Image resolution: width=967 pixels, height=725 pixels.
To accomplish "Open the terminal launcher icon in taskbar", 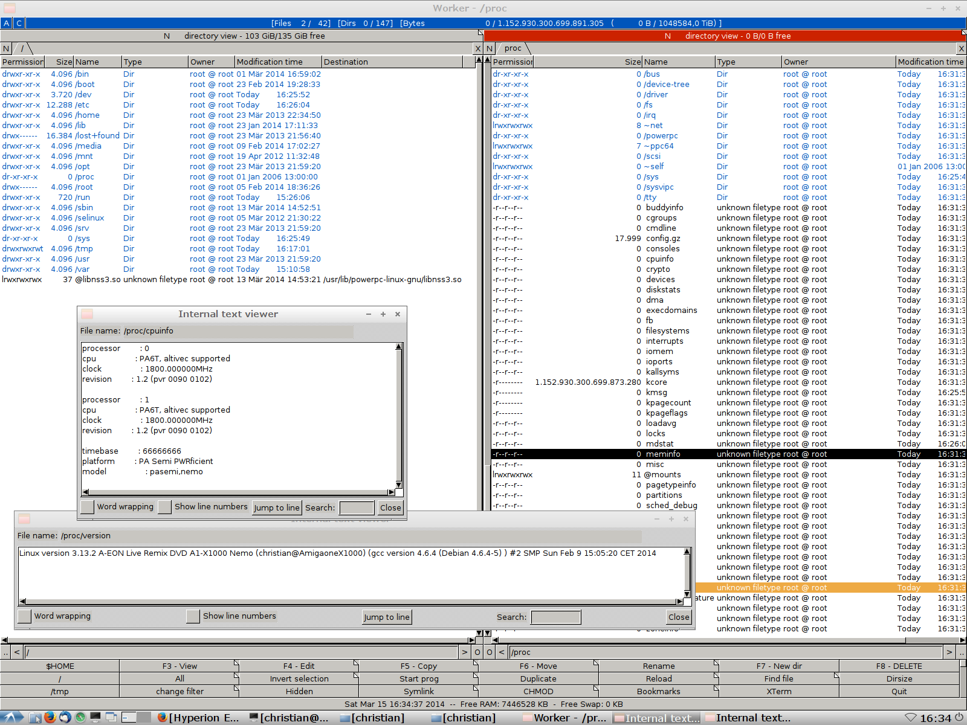I will coord(95,717).
